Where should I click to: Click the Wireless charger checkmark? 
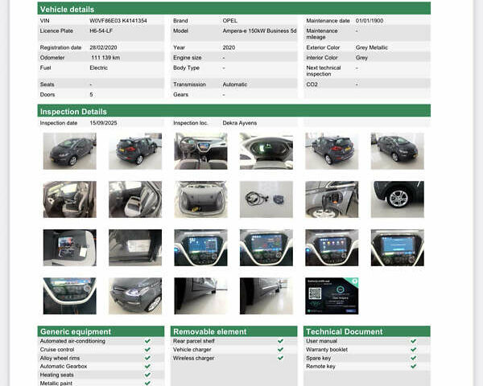(280, 358)
